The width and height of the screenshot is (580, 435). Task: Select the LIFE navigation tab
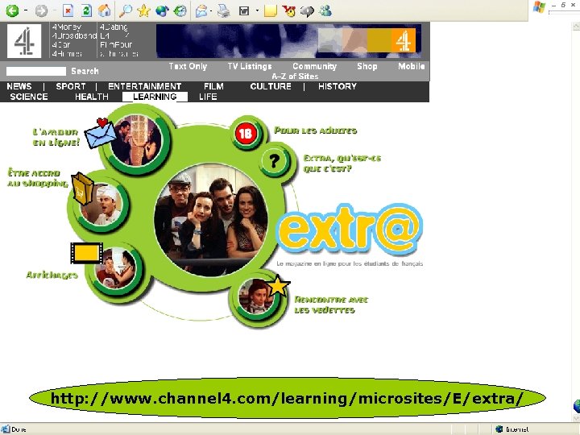tap(208, 97)
